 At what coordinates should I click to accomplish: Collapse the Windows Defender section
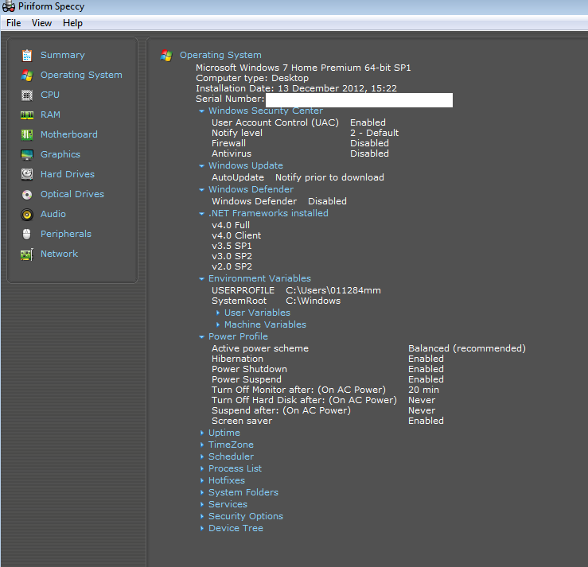coord(202,189)
